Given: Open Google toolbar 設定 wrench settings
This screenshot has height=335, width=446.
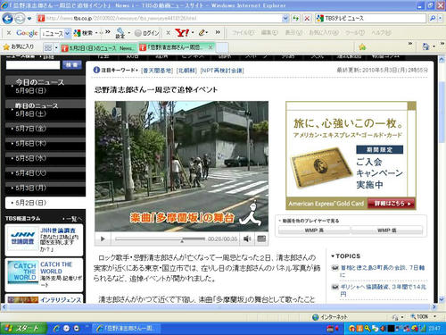Looking at the screenshot, I should pyautogui.click(x=120, y=33).
